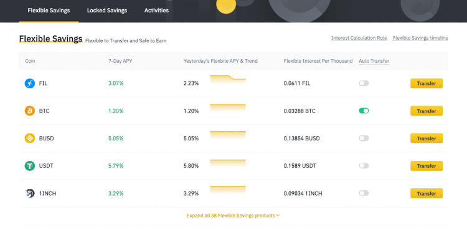Click the USDT Tether icon

point(30,166)
